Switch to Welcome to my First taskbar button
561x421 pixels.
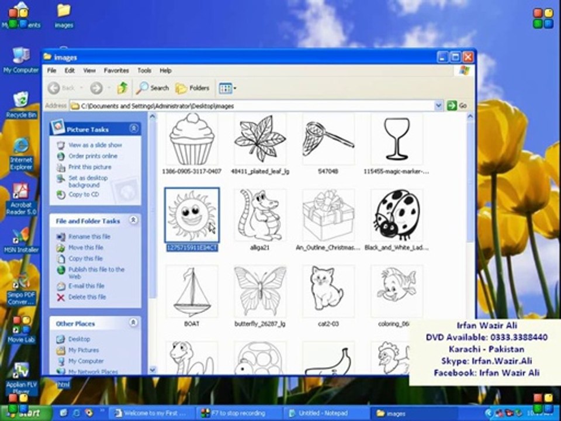pos(153,413)
